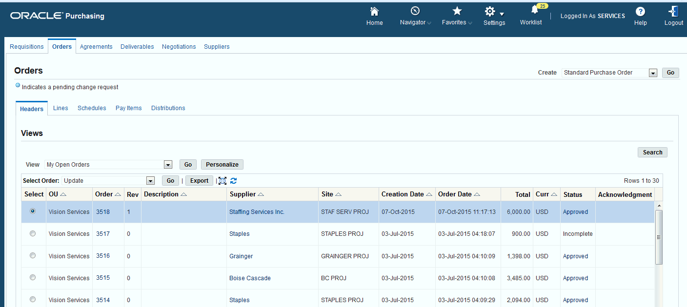Switch to the Suppliers tab
Image resolution: width=687 pixels, height=307 pixels.
217,47
